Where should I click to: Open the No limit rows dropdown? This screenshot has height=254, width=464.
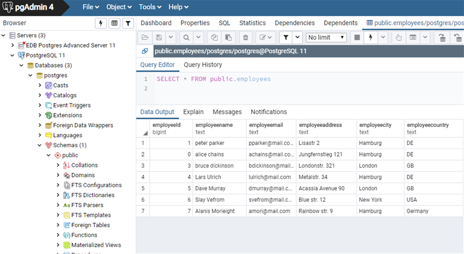tap(326, 38)
